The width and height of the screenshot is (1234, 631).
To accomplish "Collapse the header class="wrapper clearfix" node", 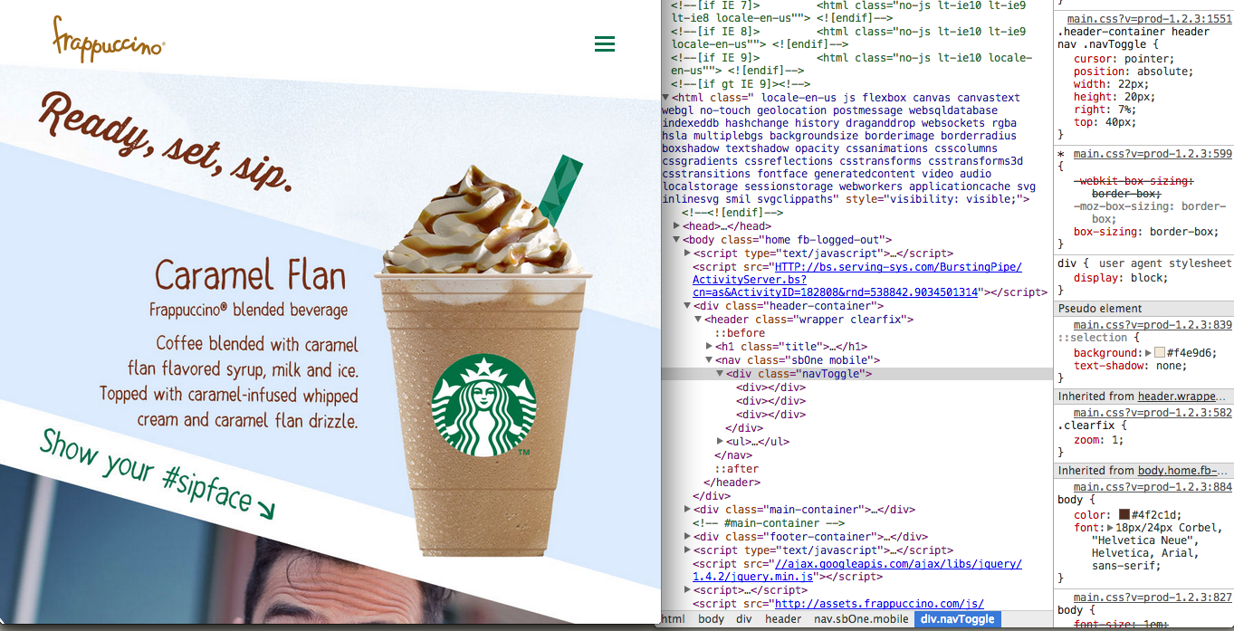I will (x=699, y=319).
